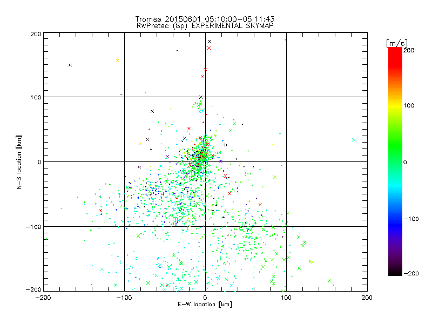The height and width of the screenshot is (324, 432).
Task: Click E-W axis tick label "-100"
Action: tap(124, 298)
